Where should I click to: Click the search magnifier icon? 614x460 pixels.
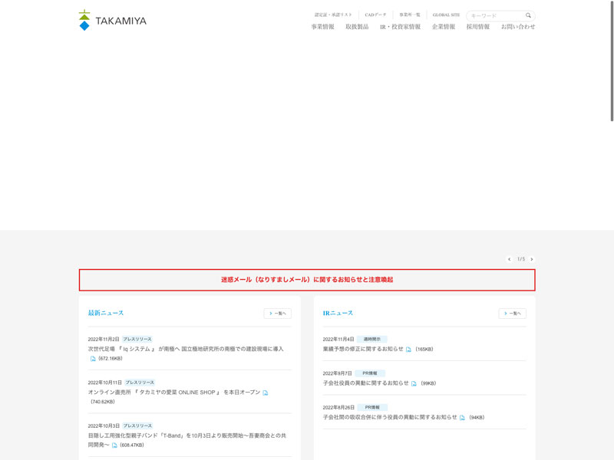coord(528,15)
